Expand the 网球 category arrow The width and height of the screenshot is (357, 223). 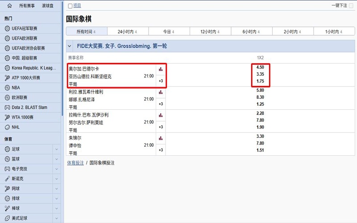[x=57, y=189]
